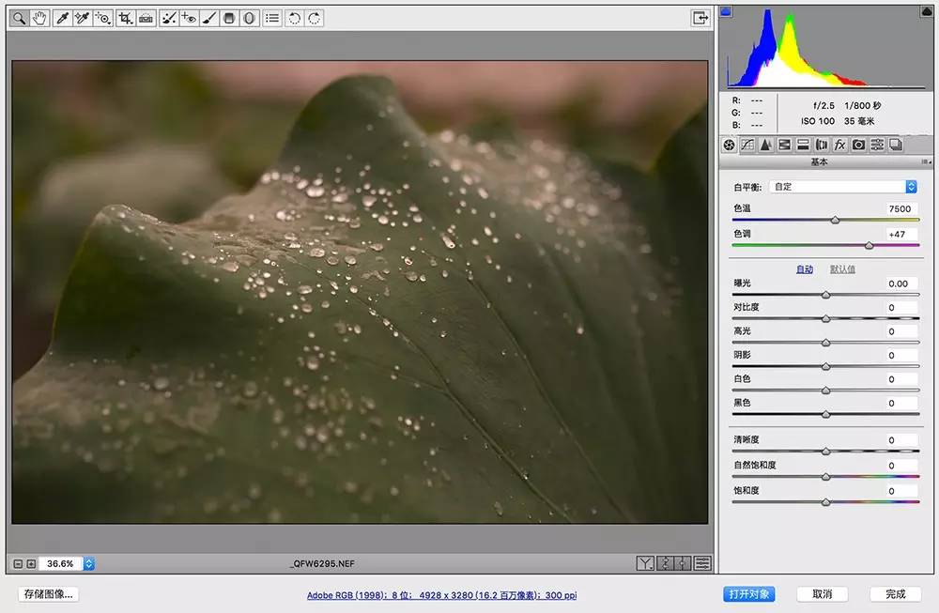Viewport: 939px width, 613px height.
Task: Select the Radial Filter tool
Action: [249, 18]
